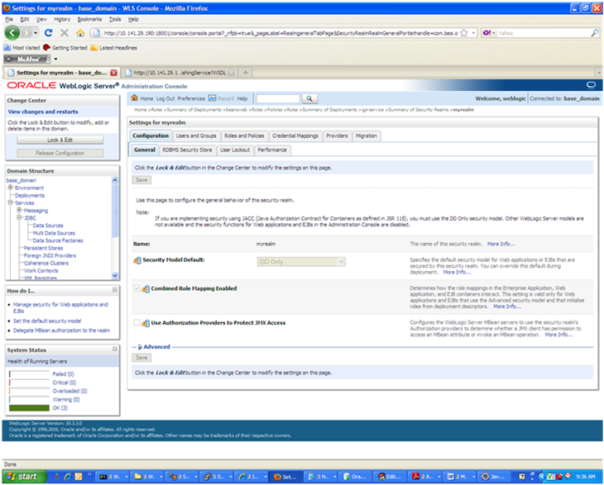Open the 'Jav...' taskbar item
This screenshot has width=604, height=485.
(x=494, y=477)
